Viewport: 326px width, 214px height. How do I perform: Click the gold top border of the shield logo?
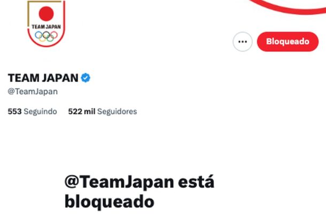point(44,2)
